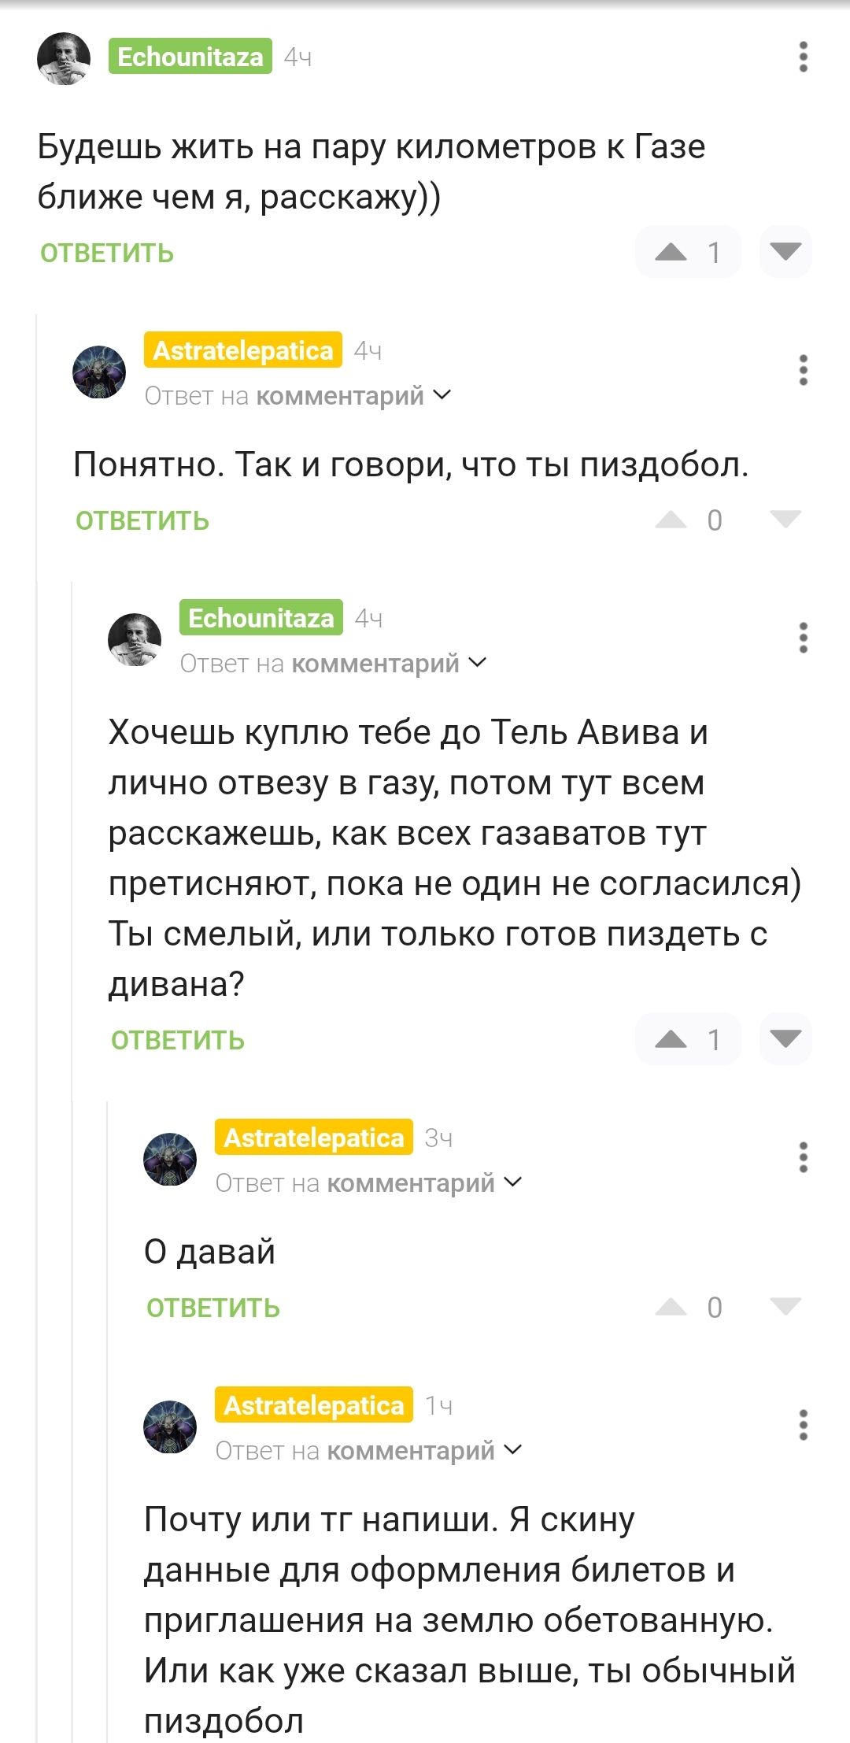The width and height of the screenshot is (850, 1743).
Task: Open options menu for 'О давай' comment
Action: [x=803, y=1157]
